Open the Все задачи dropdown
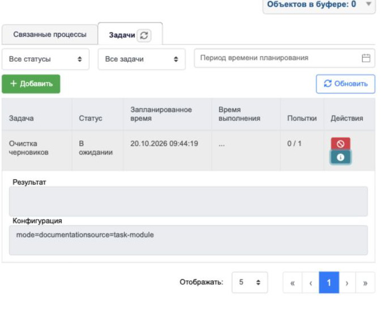Viewport: 382px width, 323px height. pos(141,59)
